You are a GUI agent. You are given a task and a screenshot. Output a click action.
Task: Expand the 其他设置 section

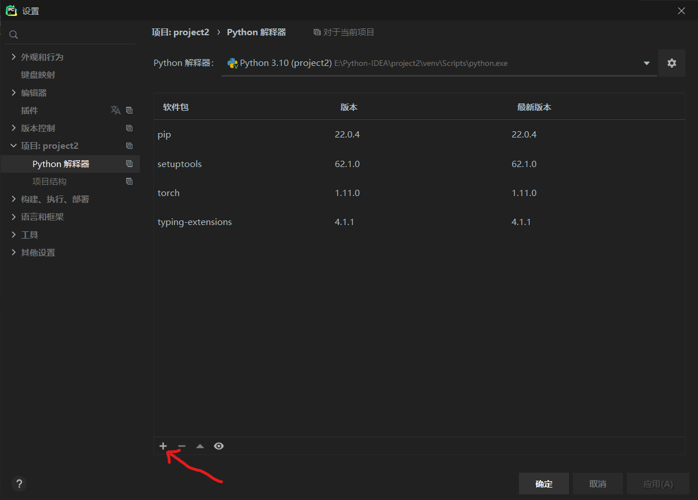tap(14, 252)
